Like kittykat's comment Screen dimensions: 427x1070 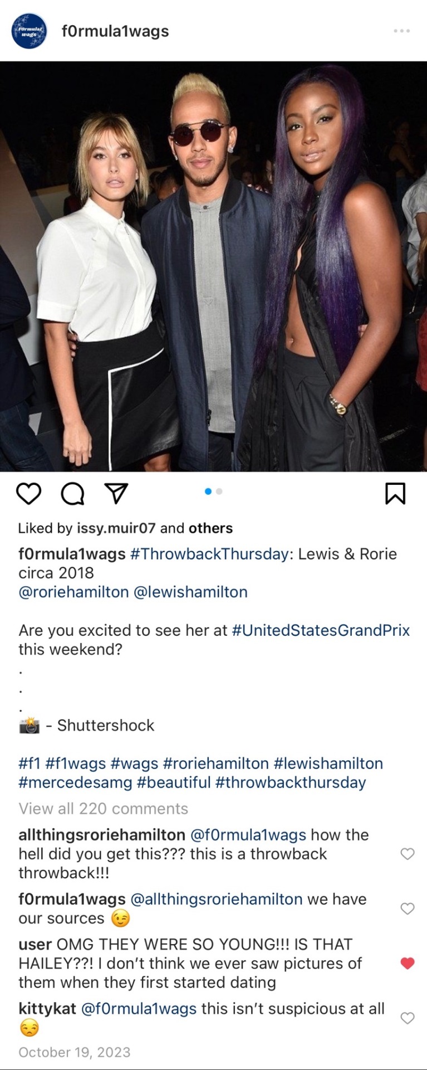tap(408, 1018)
